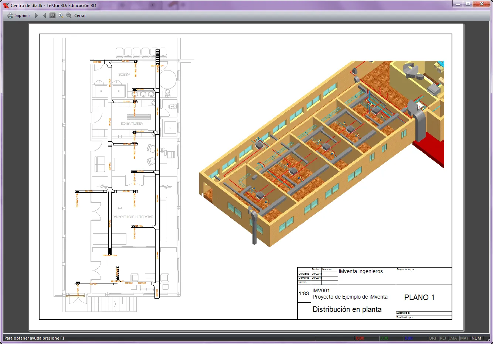
Task: Click the 'VESTUARIOS' room label
Action: (x=132, y=123)
